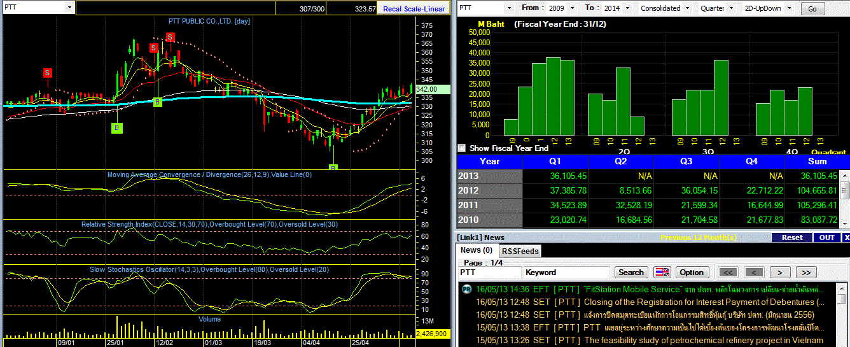
Task: Click the Option button
Action: (x=692, y=273)
